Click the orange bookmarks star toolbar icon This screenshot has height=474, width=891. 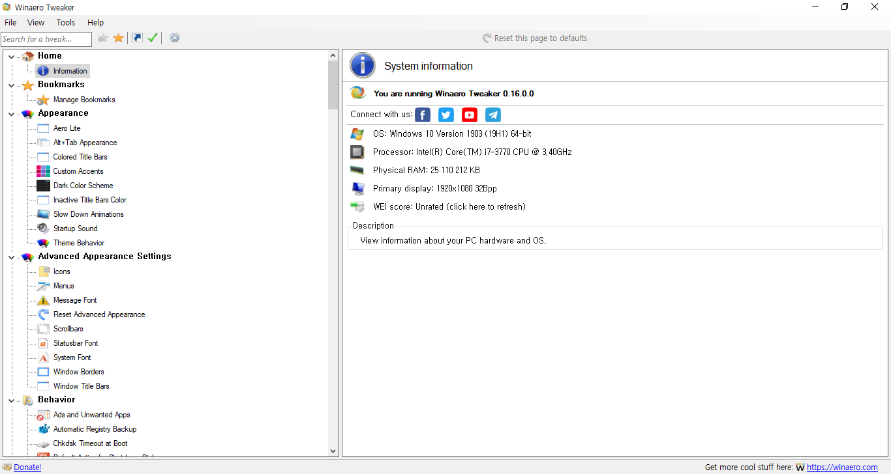pos(119,38)
